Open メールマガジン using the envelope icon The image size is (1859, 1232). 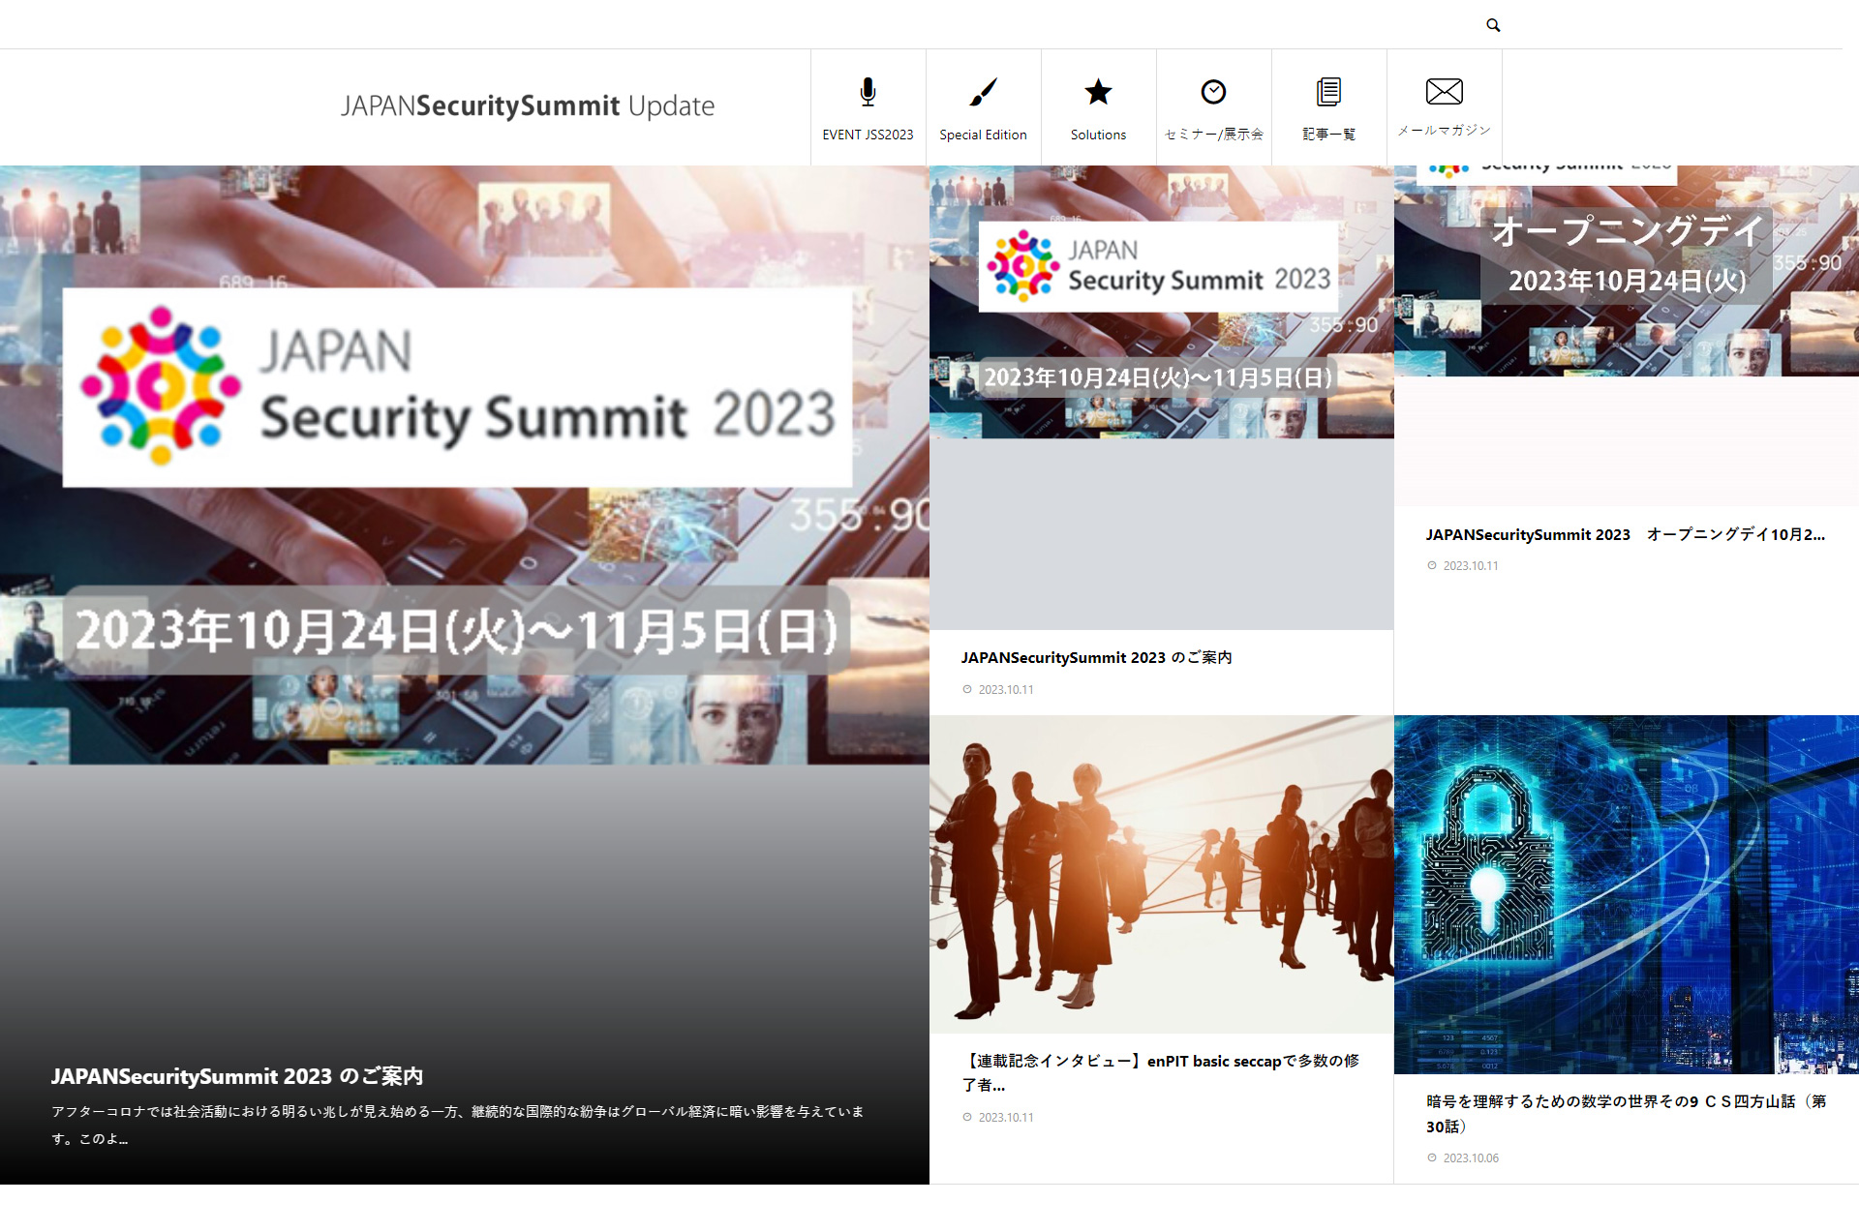[1444, 92]
